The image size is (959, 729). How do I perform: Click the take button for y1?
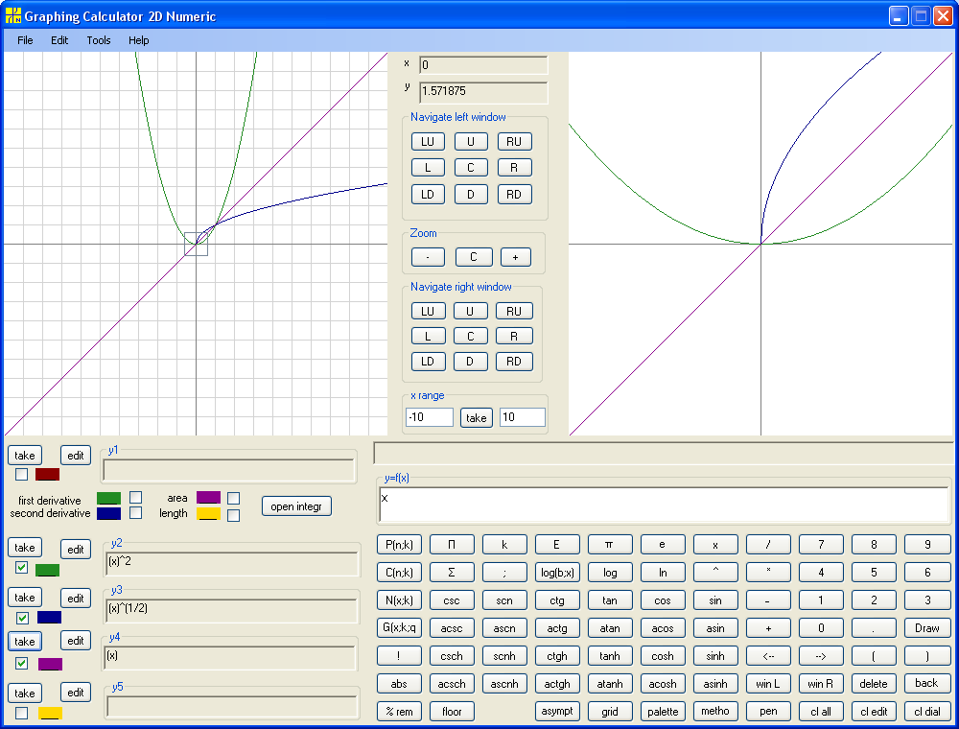point(25,456)
